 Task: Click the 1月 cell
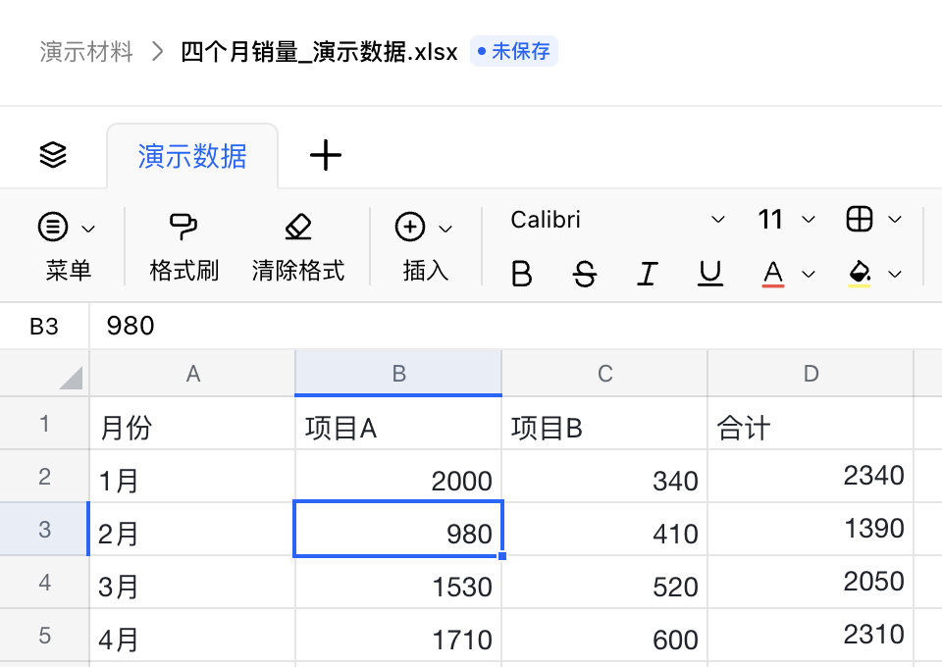[x=192, y=476]
